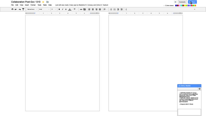The height and width of the screenshot is (116, 206).
Task: Open the Format menu
Action: point(33,5)
